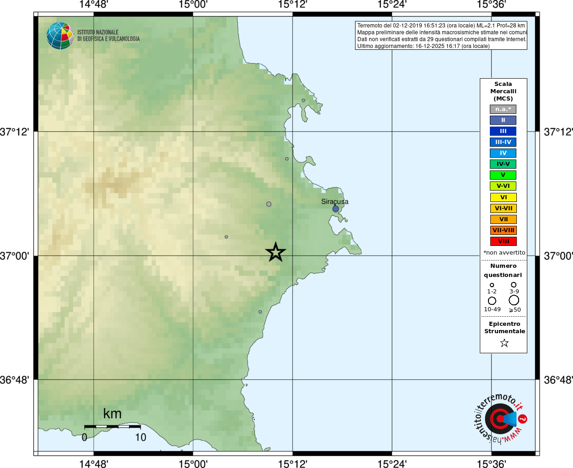
Task: Click the 10-49 questionnaires circle symbol
Action: pos(492,301)
